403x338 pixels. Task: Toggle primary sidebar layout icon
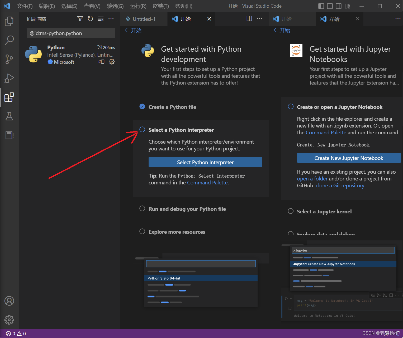click(x=321, y=6)
